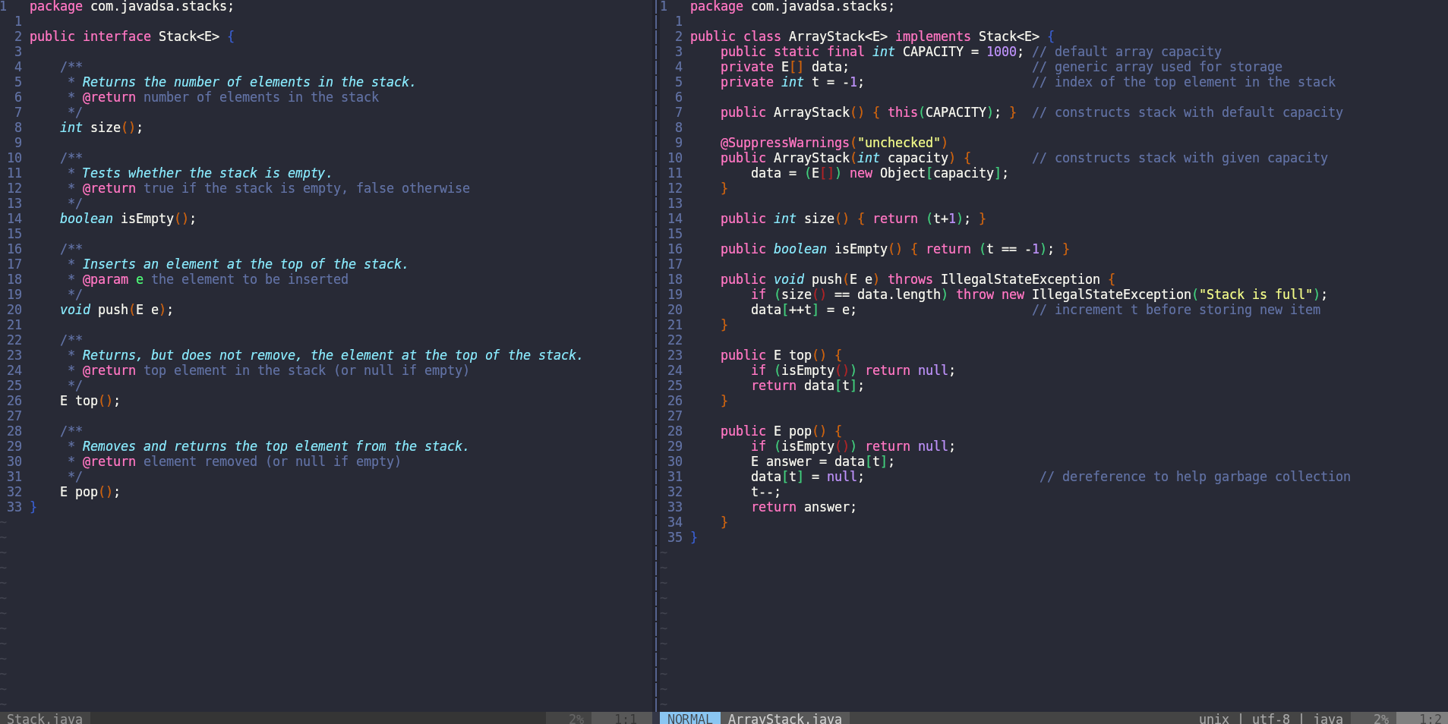Click '@return true if the stack is empty' line
Image resolution: width=1448 pixels, height=724 pixels.
276,188
